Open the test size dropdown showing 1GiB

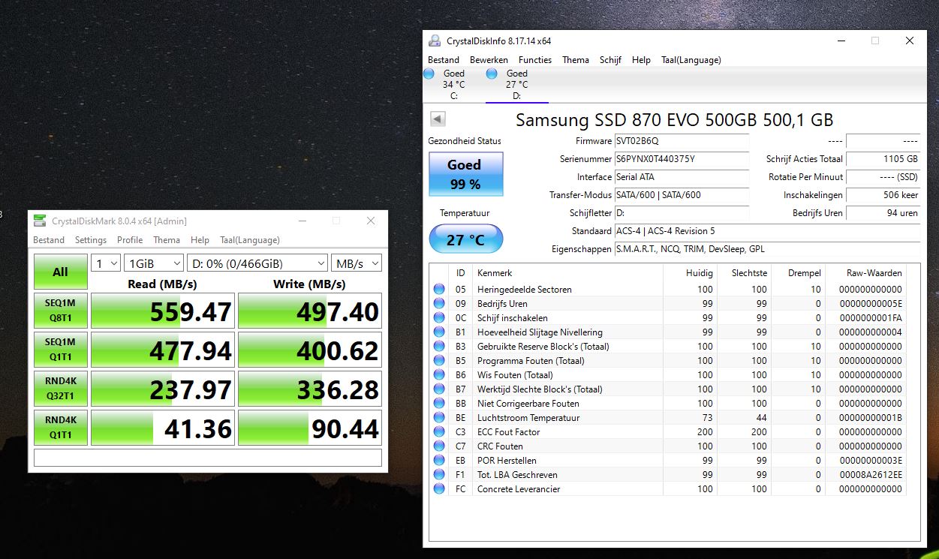tap(154, 263)
